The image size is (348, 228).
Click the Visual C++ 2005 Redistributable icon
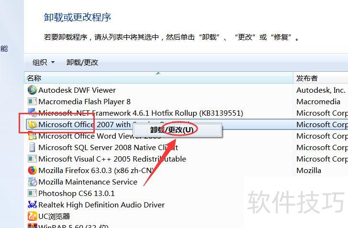(x=32, y=159)
